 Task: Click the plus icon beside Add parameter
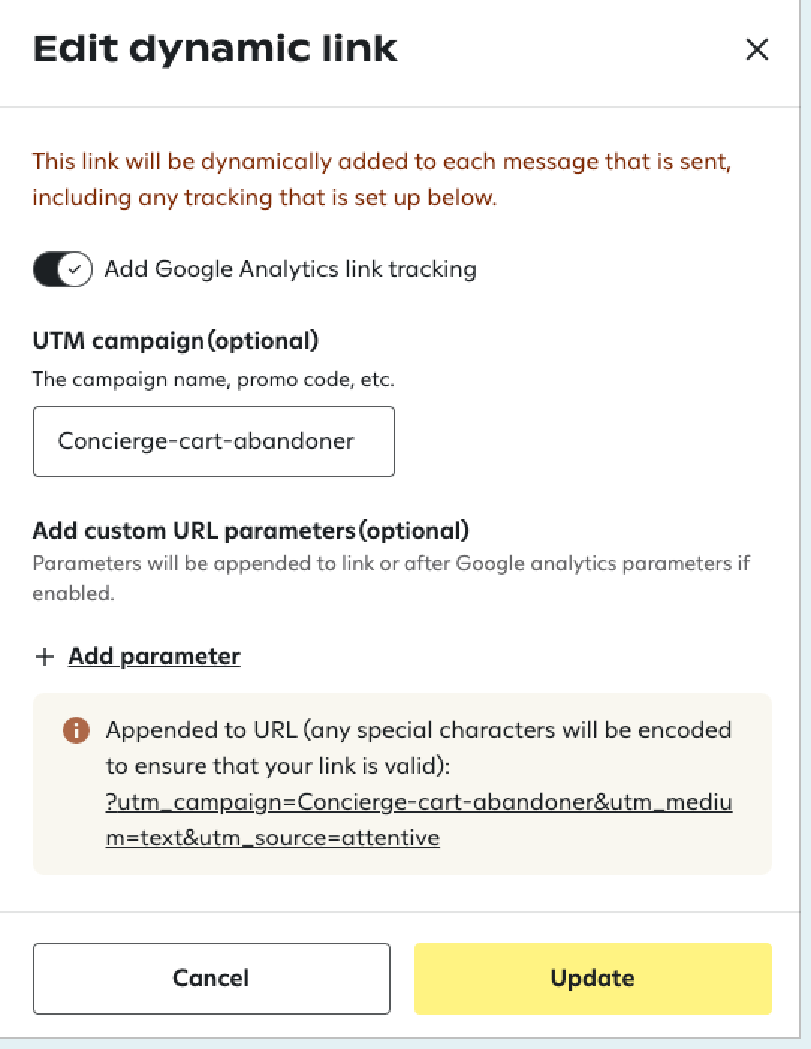click(x=45, y=657)
